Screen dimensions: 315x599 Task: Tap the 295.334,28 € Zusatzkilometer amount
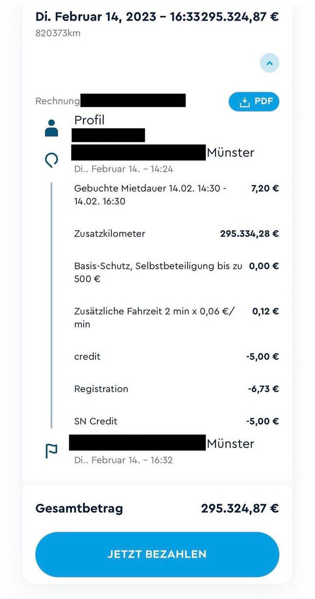[x=249, y=234]
